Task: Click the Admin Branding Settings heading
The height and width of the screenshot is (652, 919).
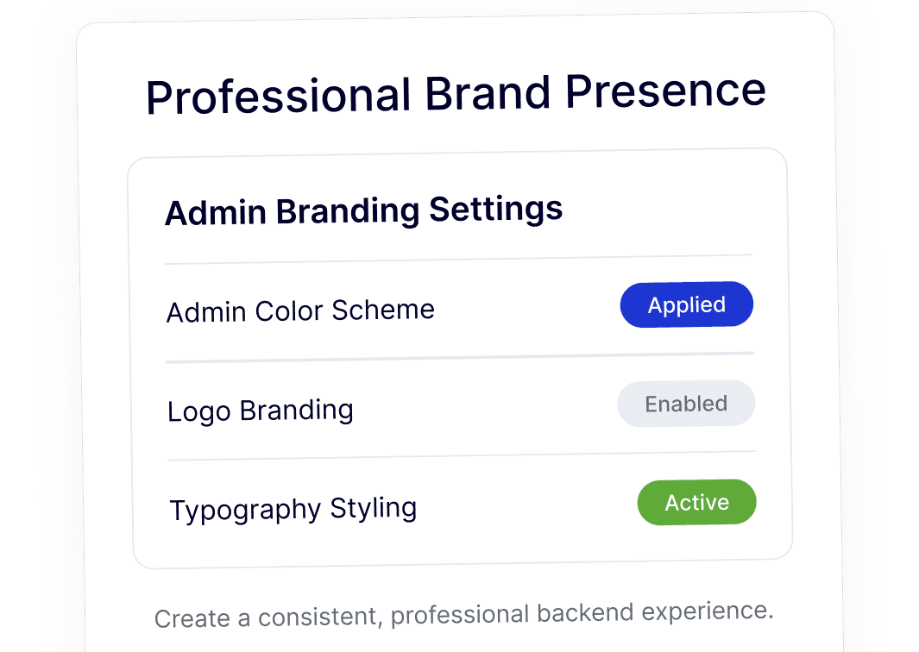Action: coord(363,211)
